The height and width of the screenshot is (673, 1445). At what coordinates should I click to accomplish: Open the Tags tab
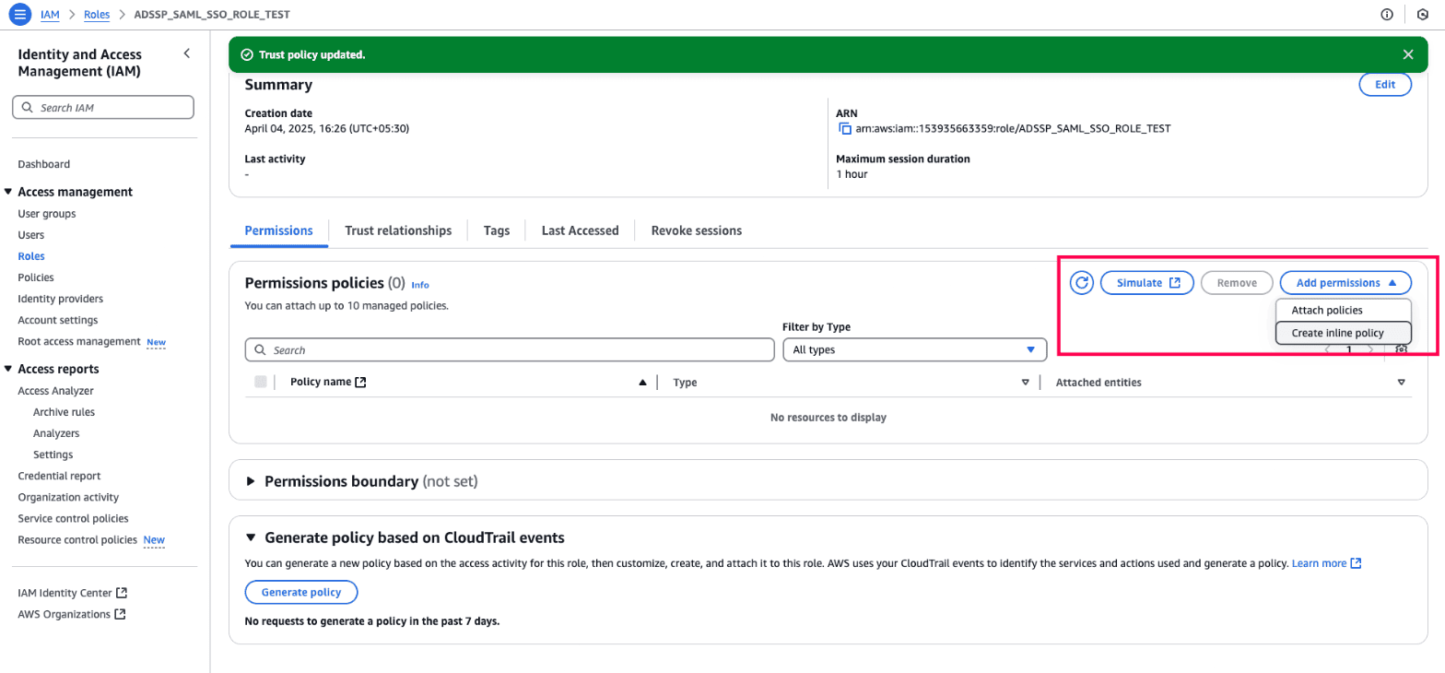tap(497, 230)
